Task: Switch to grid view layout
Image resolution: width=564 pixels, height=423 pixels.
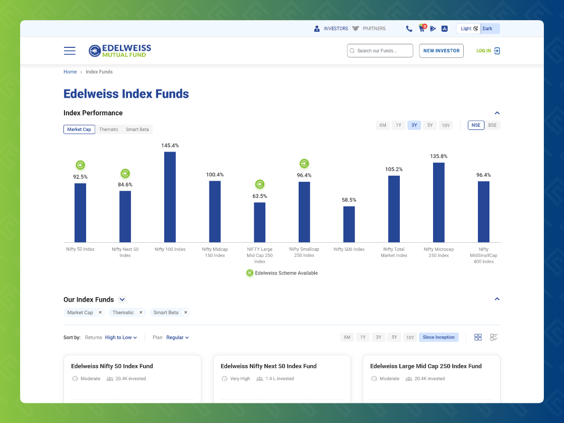Action: [x=478, y=337]
